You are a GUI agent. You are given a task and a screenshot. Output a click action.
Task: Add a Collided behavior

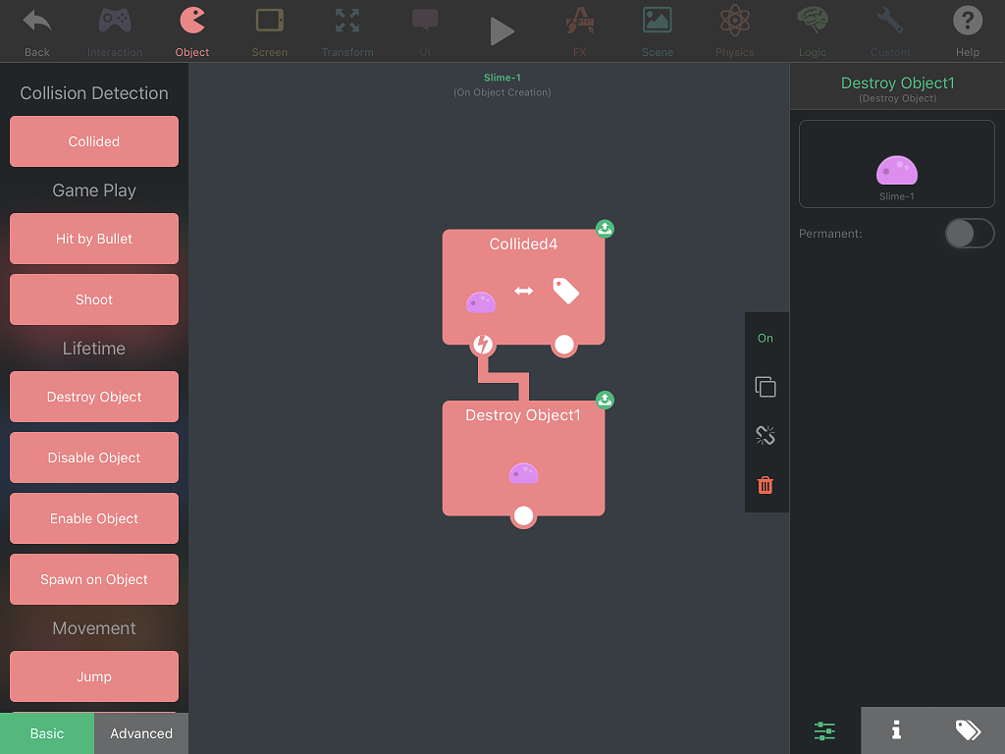(x=94, y=141)
